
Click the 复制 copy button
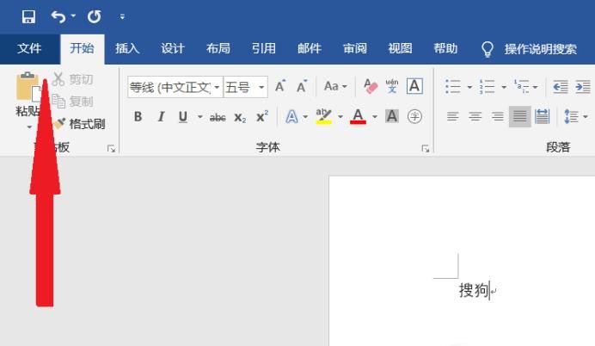coord(73,102)
